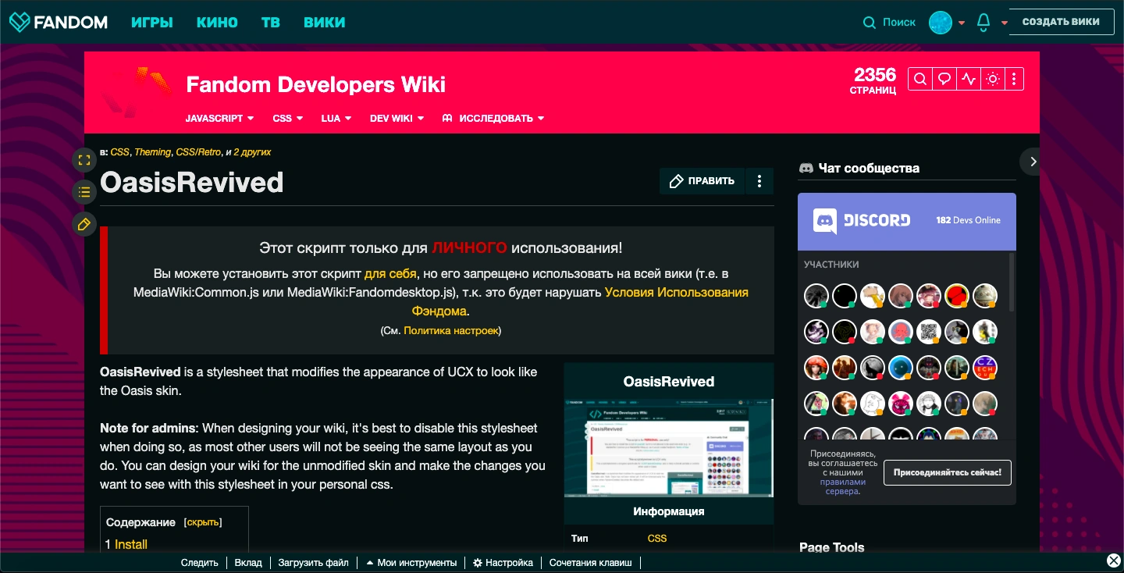Click the СОЗДАТЬ ВИКИ button
Image resolution: width=1124 pixels, height=573 pixels.
[1061, 22]
